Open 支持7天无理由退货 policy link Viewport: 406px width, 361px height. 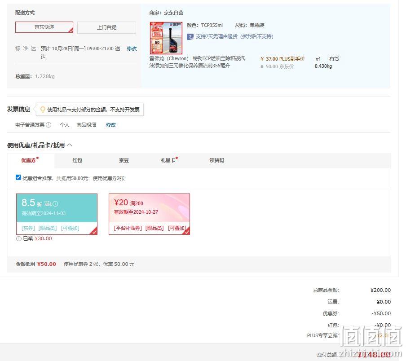[x=234, y=36]
